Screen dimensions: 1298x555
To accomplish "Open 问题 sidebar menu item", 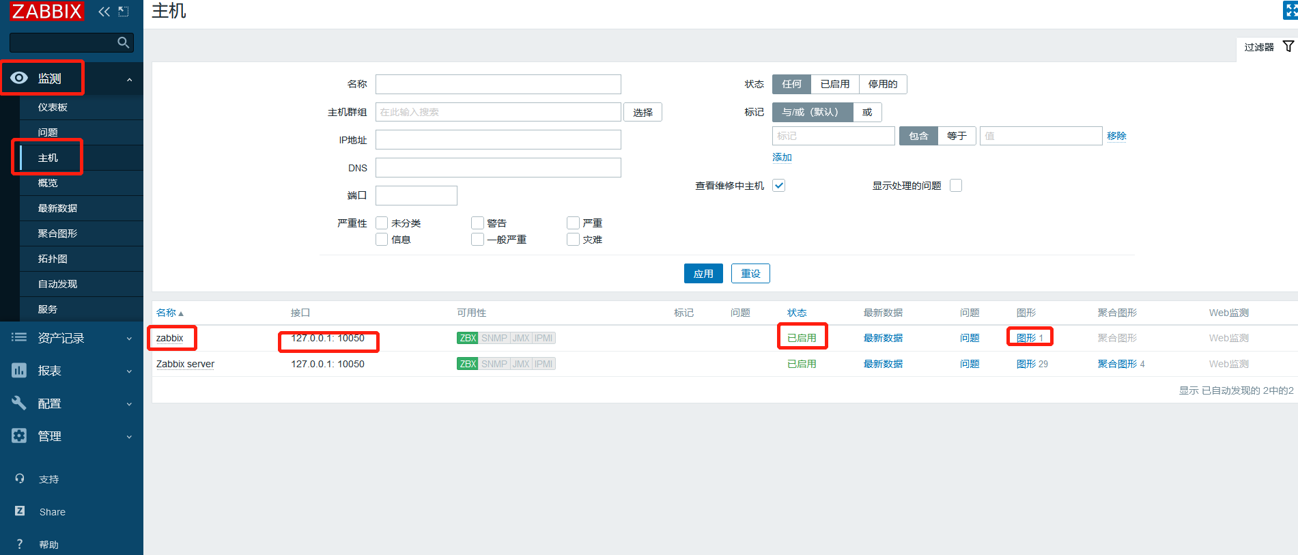I will pyautogui.click(x=81, y=132).
